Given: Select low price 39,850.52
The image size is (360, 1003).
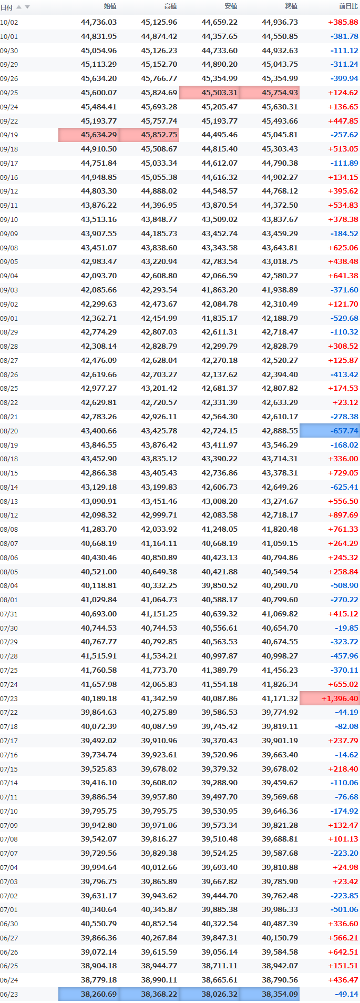Looking at the screenshot, I should (x=220, y=585).
